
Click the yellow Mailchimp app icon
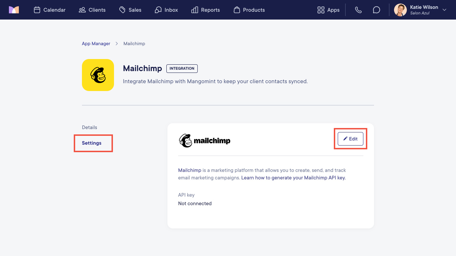pos(98,75)
